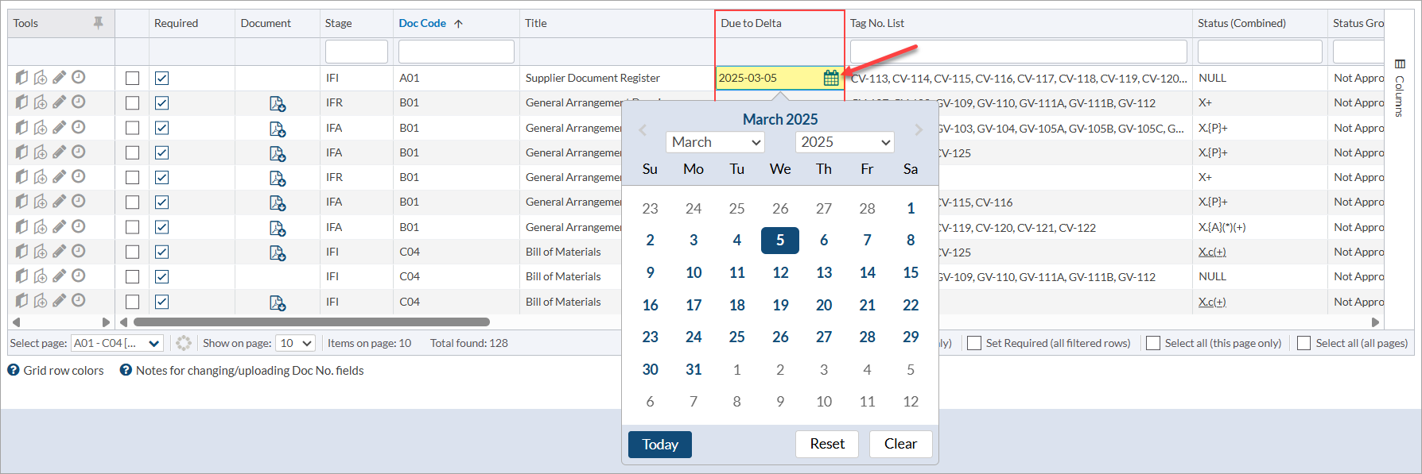1422x474 pixels.
Task: Uncheck Required in C04 NULL status row
Action: (161, 276)
